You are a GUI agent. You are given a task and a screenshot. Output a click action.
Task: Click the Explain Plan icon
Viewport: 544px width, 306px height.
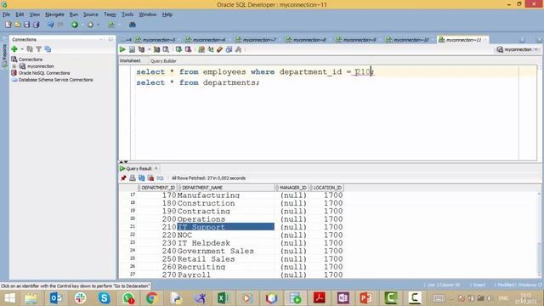click(142, 49)
